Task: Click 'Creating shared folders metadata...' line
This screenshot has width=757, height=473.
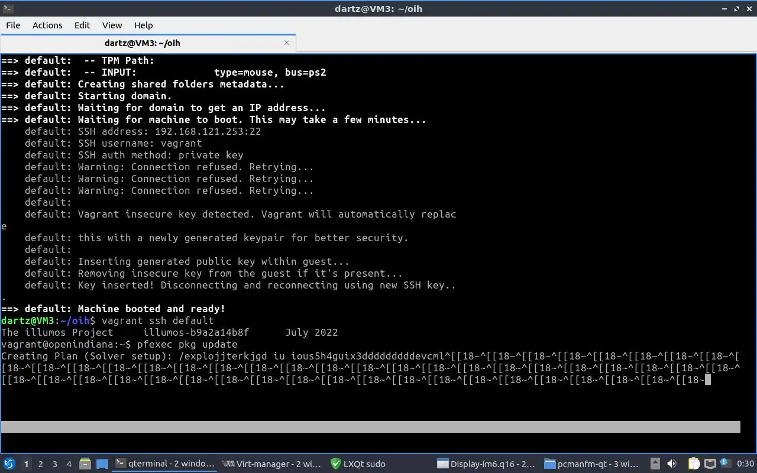Action: 143,84
